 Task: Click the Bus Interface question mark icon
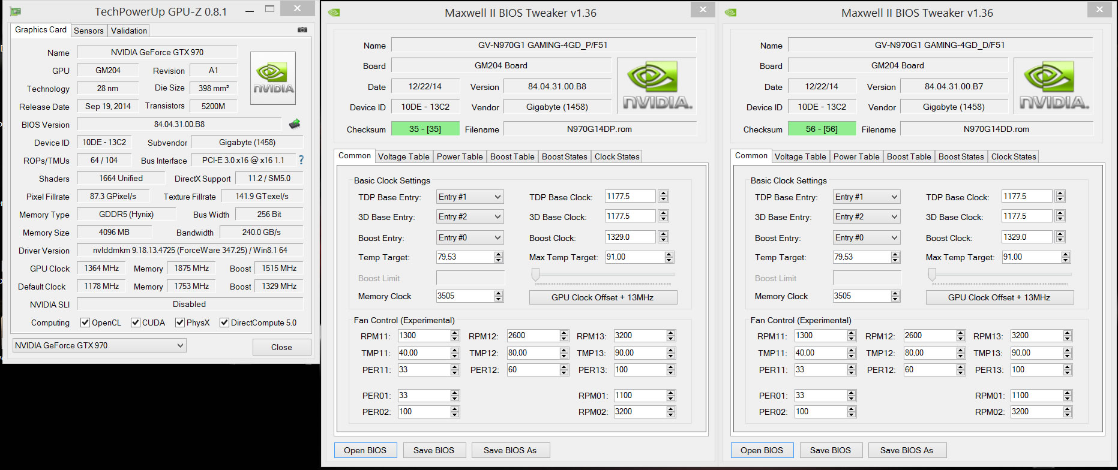(301, 160)
